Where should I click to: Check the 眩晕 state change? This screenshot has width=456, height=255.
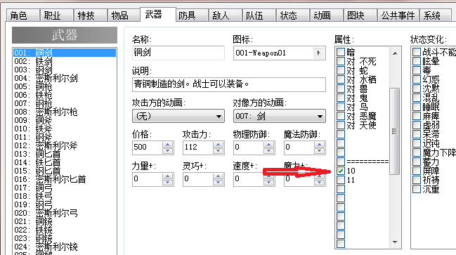tap(417, 61)
